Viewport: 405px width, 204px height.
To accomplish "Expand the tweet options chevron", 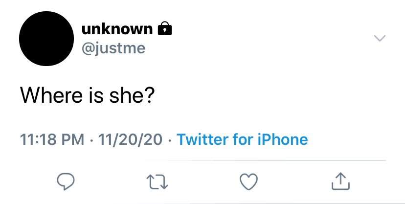I will click(380, 38).
